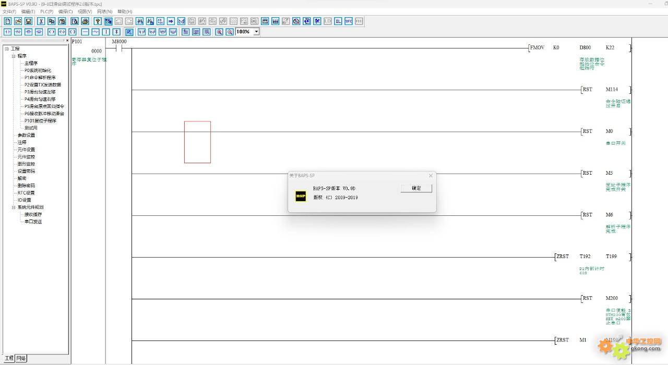Image resolution: width=668 pixels, height=365 pixels.
Task: Collapse the 工程 root tree node
Action: pos(7,48)
